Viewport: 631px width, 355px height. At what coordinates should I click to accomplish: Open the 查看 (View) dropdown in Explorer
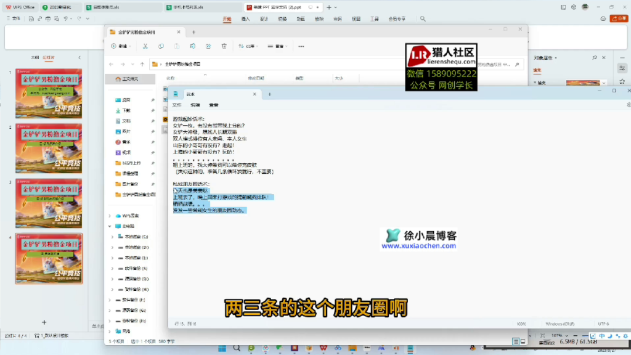[277, 46]
